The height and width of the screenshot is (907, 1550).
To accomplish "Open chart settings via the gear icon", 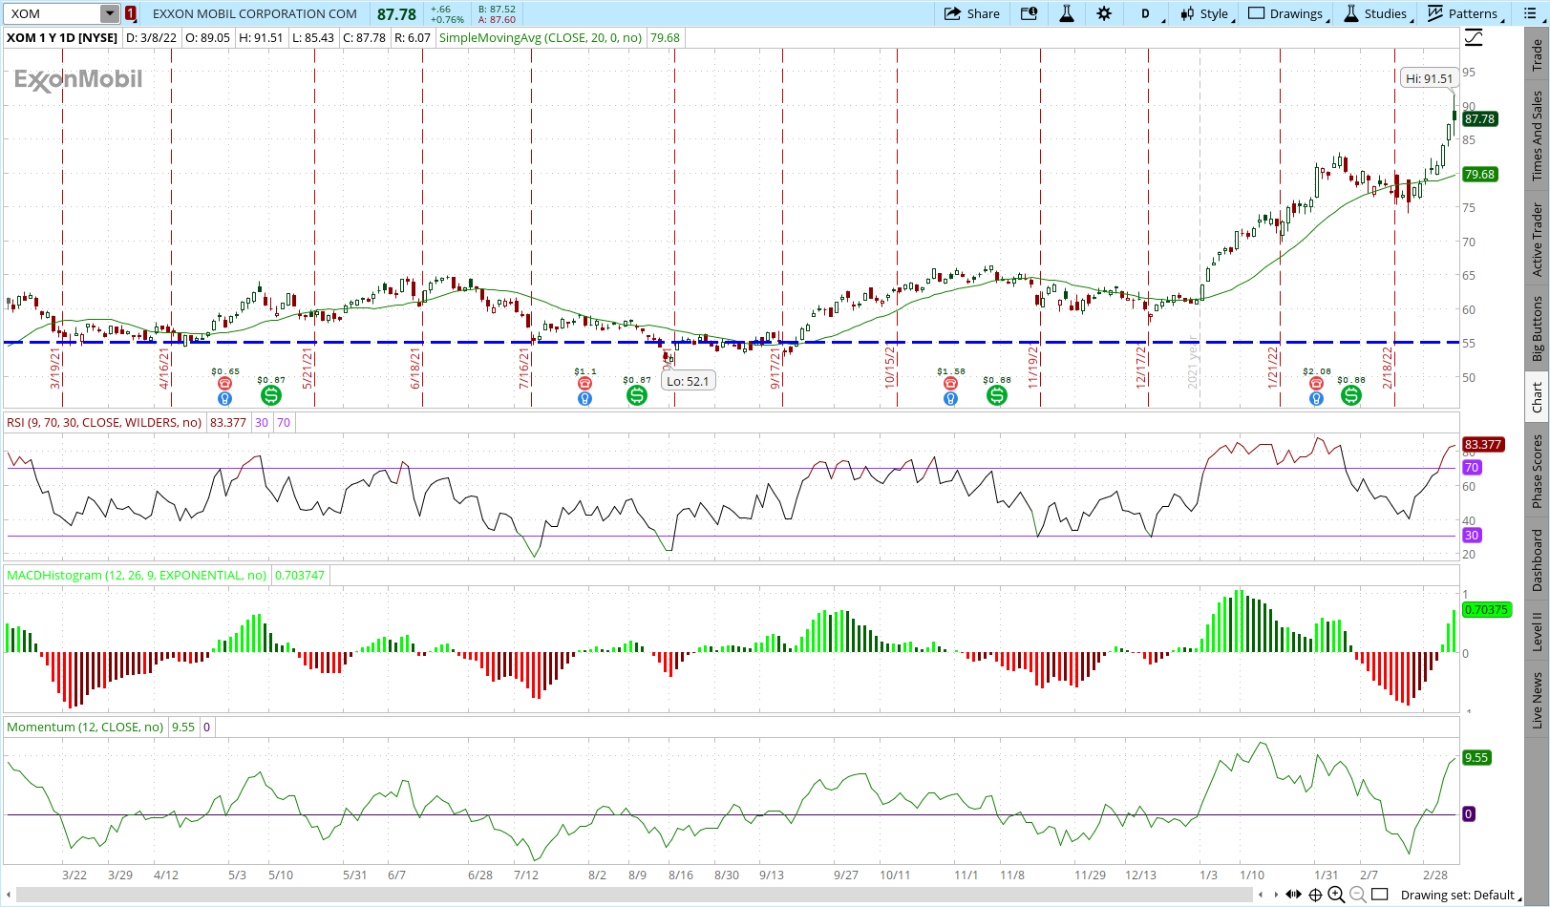I will pyautogui.click(x=1104, y=13).
